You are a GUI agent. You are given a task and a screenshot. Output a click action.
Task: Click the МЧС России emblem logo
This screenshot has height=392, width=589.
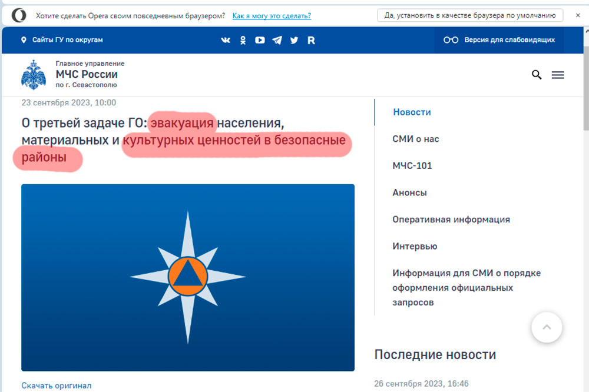pos(33,75)
